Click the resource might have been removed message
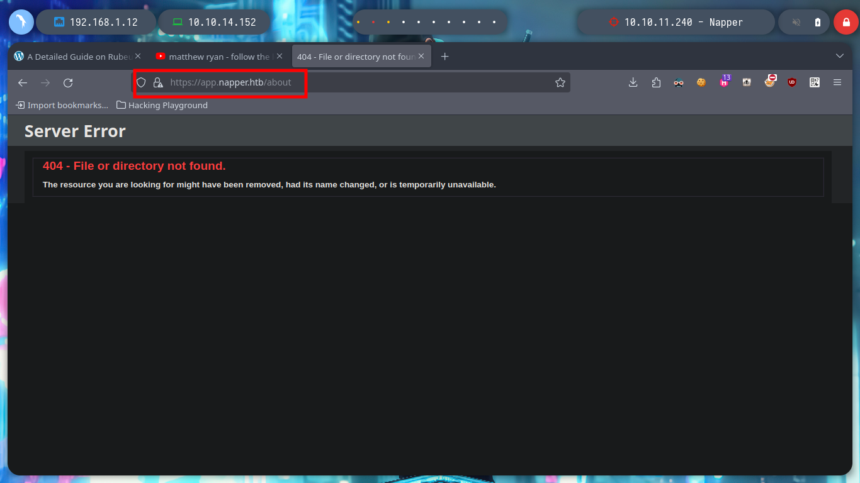Screen dimensions: 860x483 [269, 184]
